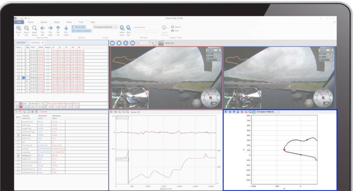Click the AV icon in channel toolbar
The height and width of the screenshot is (191, 354).
(36, 112)
